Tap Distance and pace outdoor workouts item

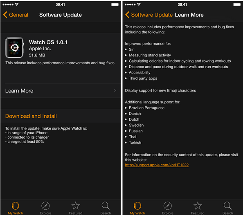coord(178,67)
